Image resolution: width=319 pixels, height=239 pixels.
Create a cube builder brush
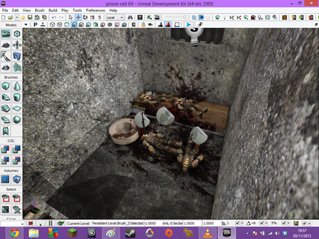click(6, 86)
